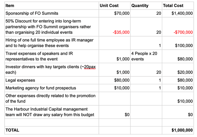The height and width of the screenshot is (137, 197).
Task: Click the $100,000 total cost cell
Action: [x=184, y=46]
